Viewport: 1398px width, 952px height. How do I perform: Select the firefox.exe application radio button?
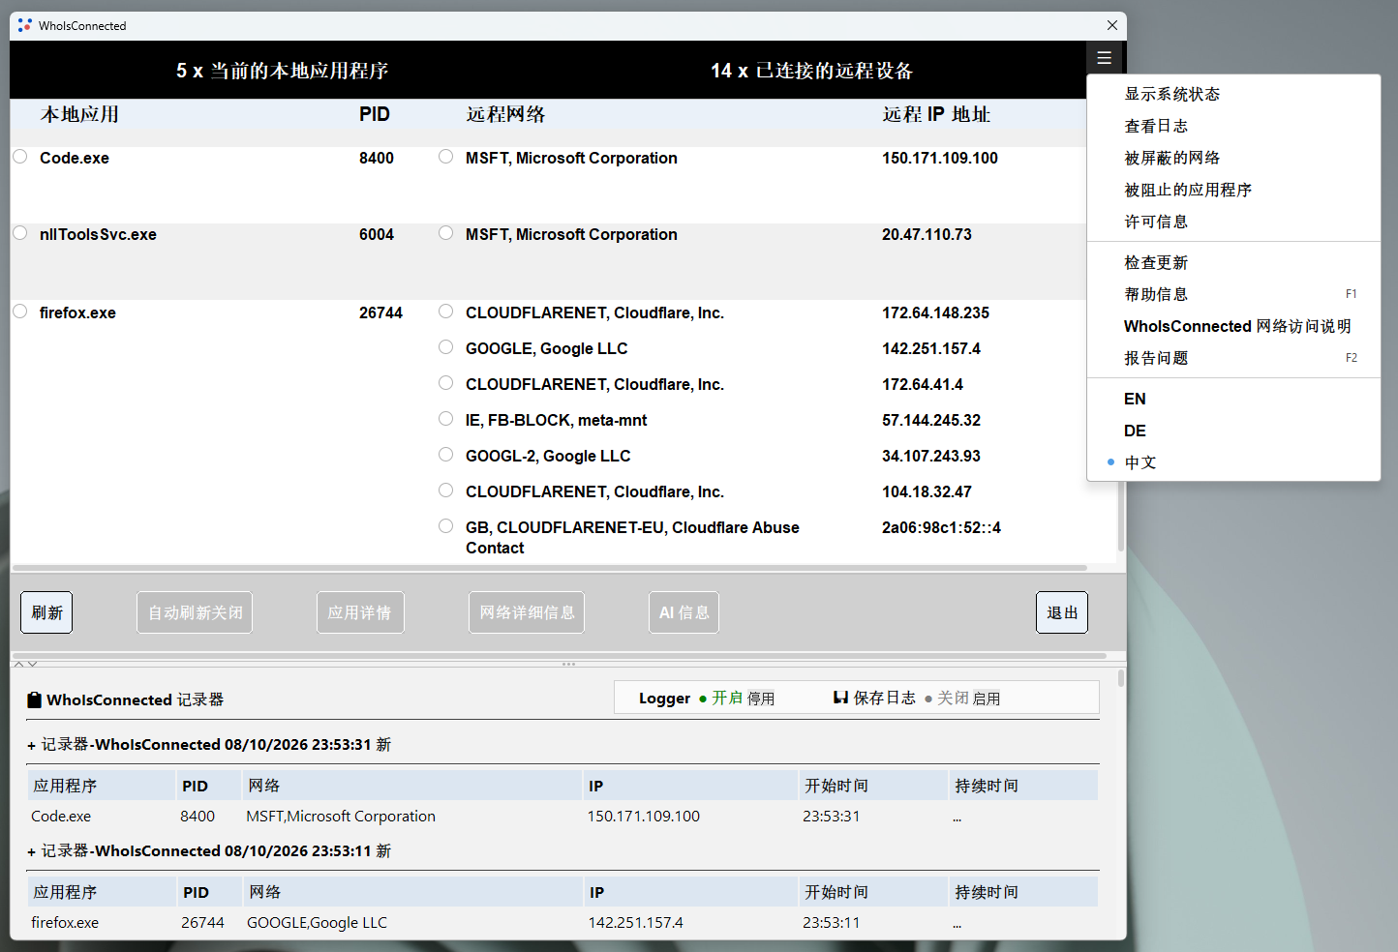point(19,311)
